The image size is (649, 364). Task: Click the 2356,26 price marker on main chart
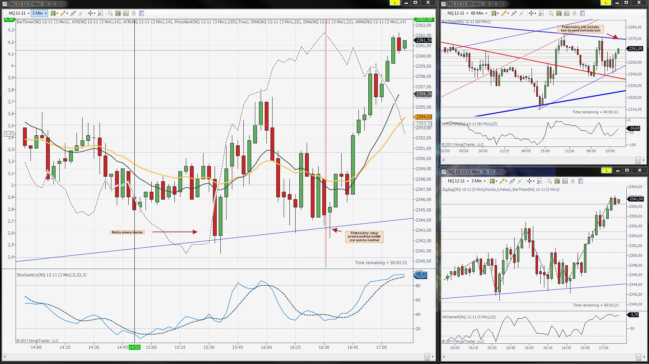(x=424, y=94)
